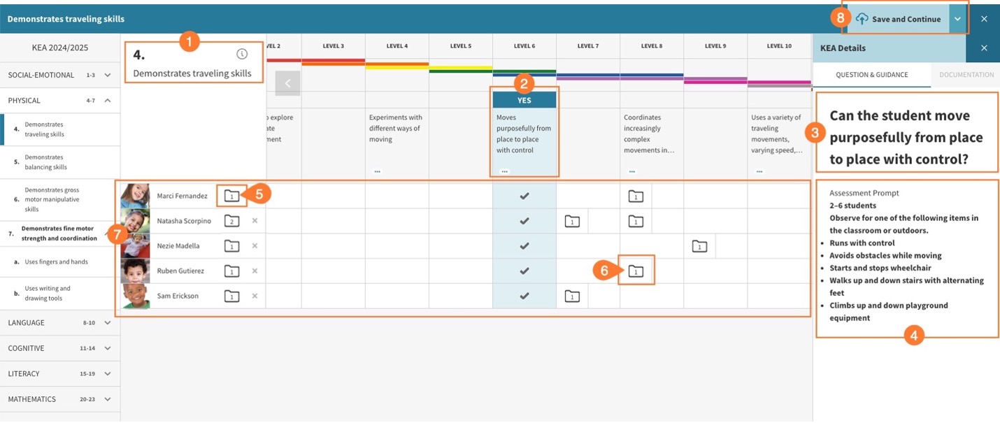Click the info icon beside objective 4

tap(242, 55)
